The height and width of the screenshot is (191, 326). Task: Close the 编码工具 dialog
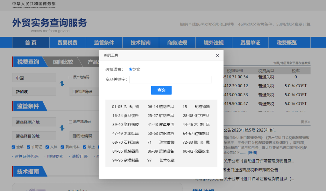217,56
